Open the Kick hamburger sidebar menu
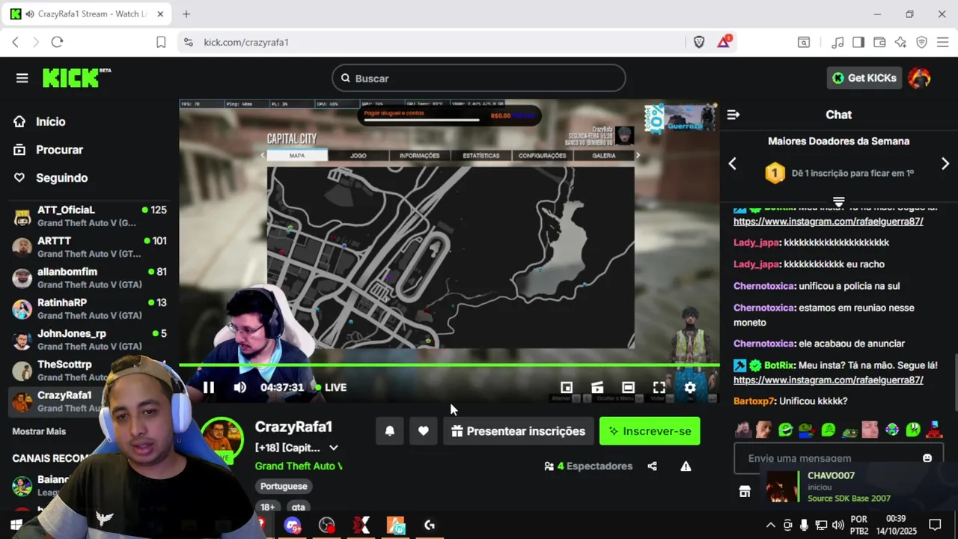The height and width of the screenshot is (539, 958). pos(22,78)
